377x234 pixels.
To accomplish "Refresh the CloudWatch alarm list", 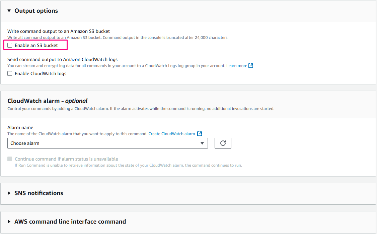I will (x=223, y=143).
